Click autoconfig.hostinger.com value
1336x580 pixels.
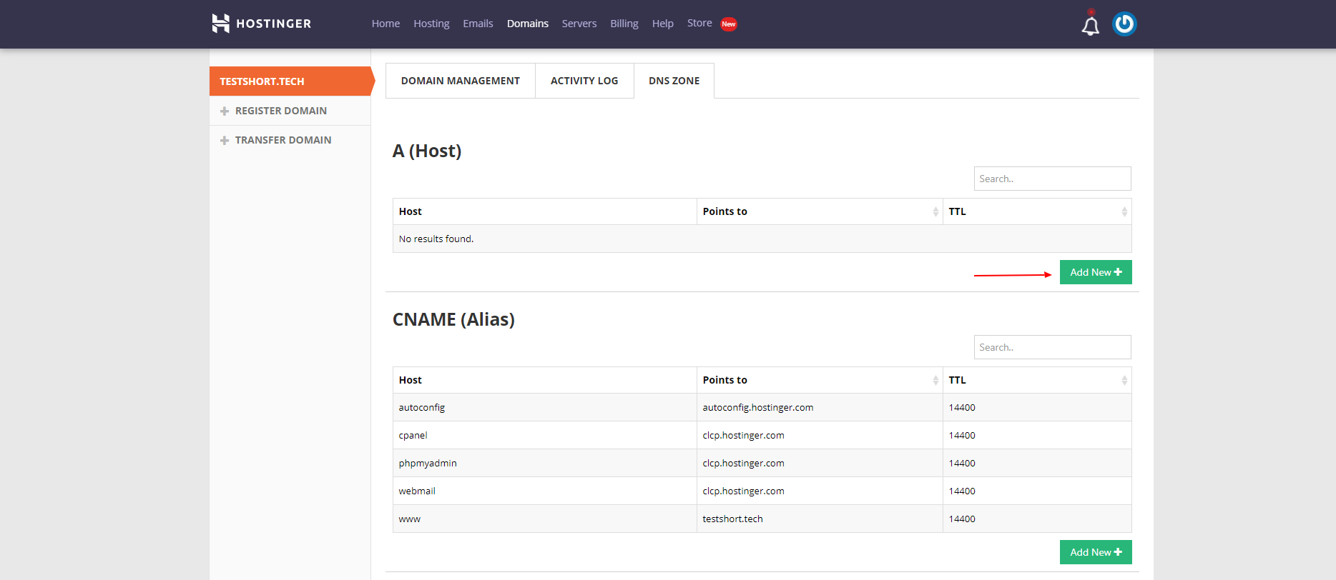[x=758, y=407]
